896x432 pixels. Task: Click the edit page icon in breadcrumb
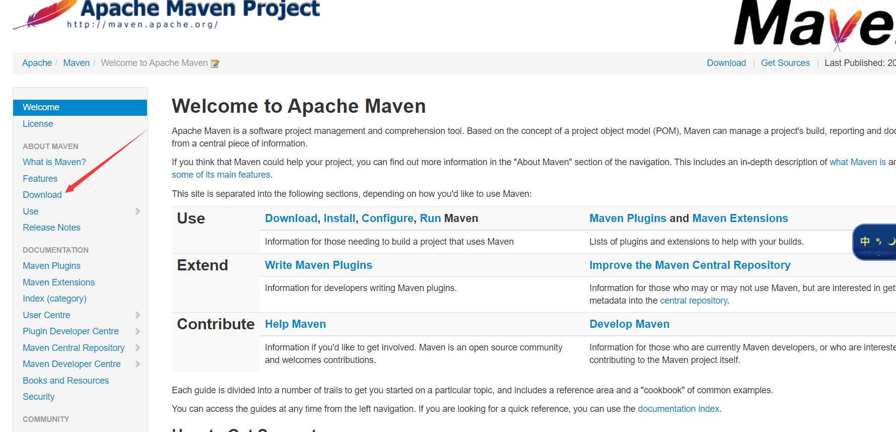(x=215, y=63)
